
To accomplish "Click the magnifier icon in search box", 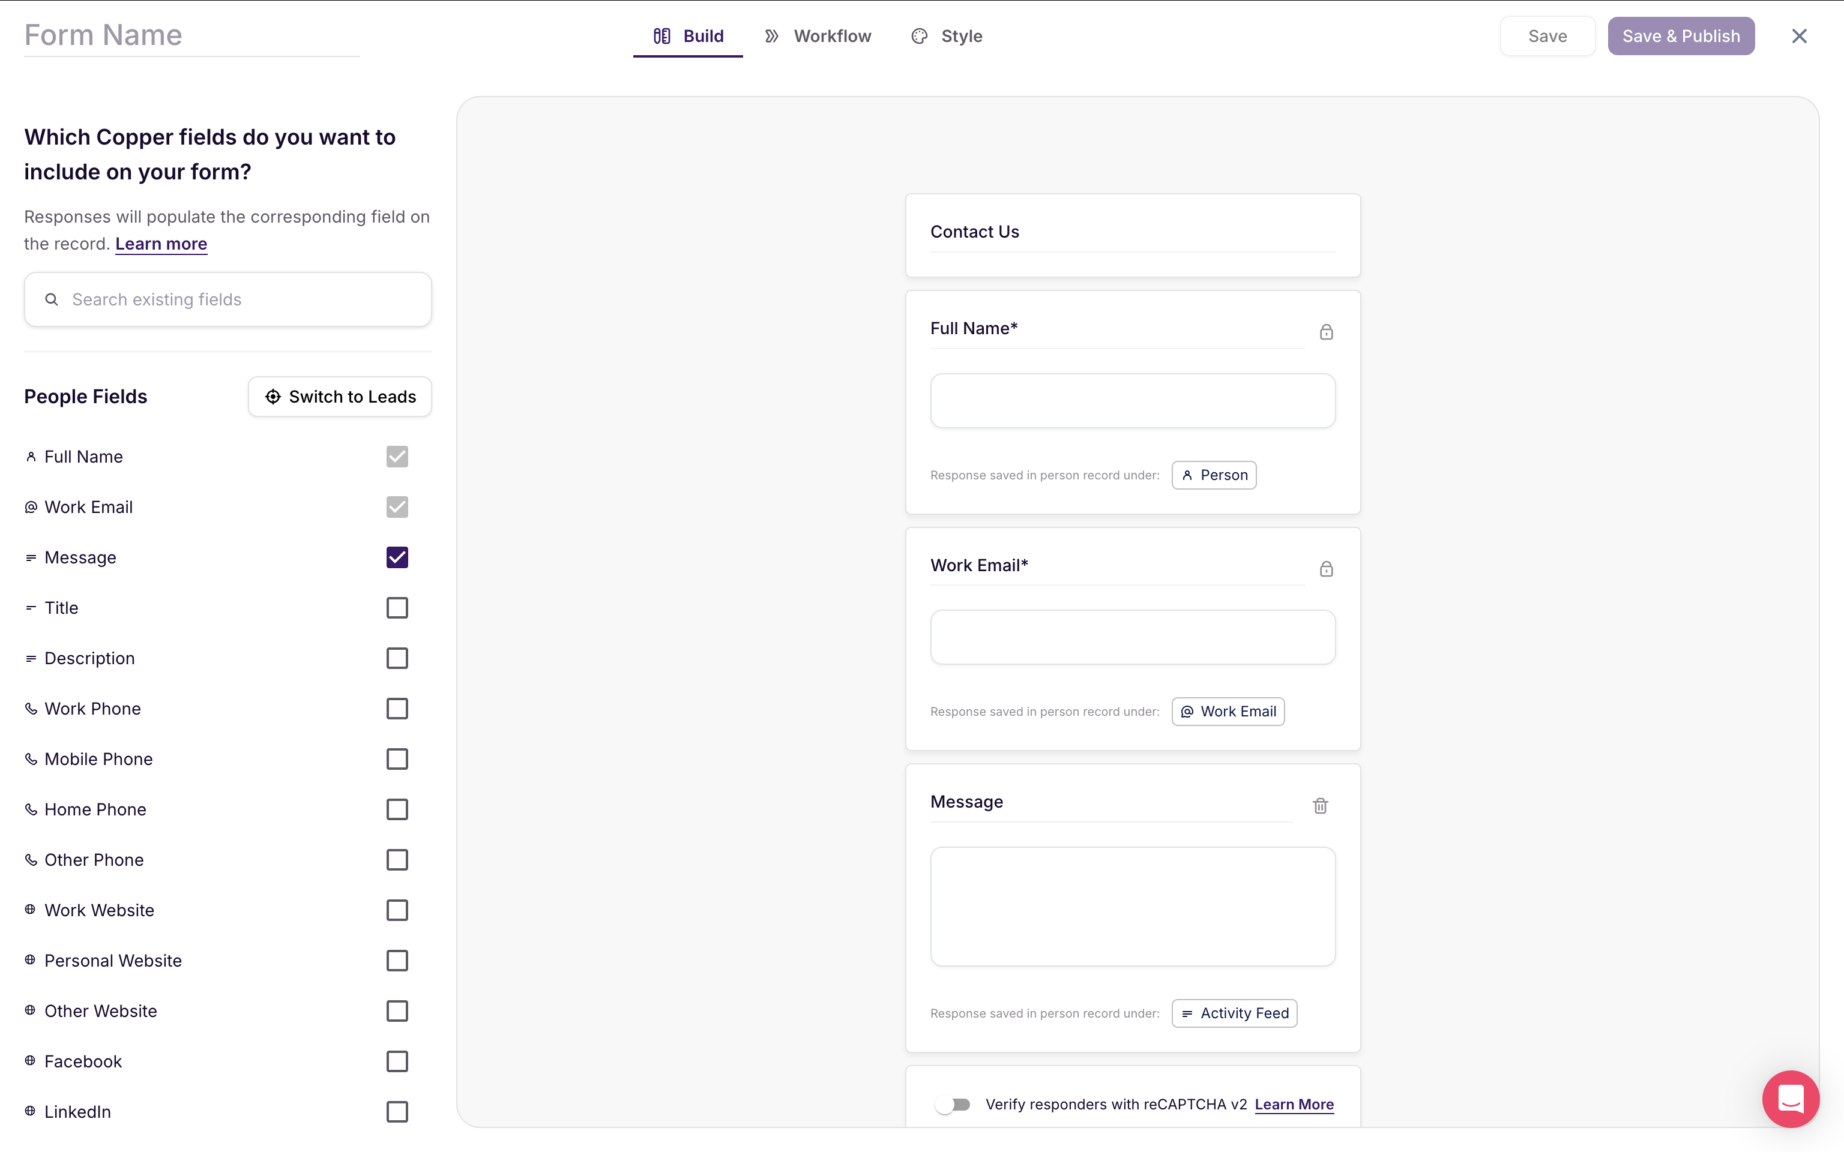I will point(52,299).
